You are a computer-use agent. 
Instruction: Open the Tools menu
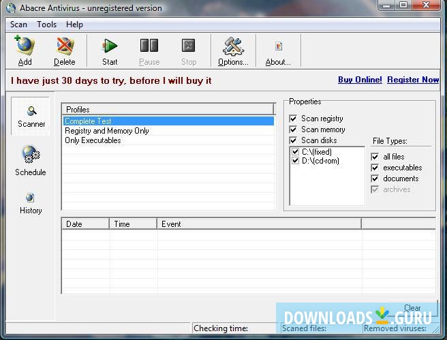[x=47, y=25]
